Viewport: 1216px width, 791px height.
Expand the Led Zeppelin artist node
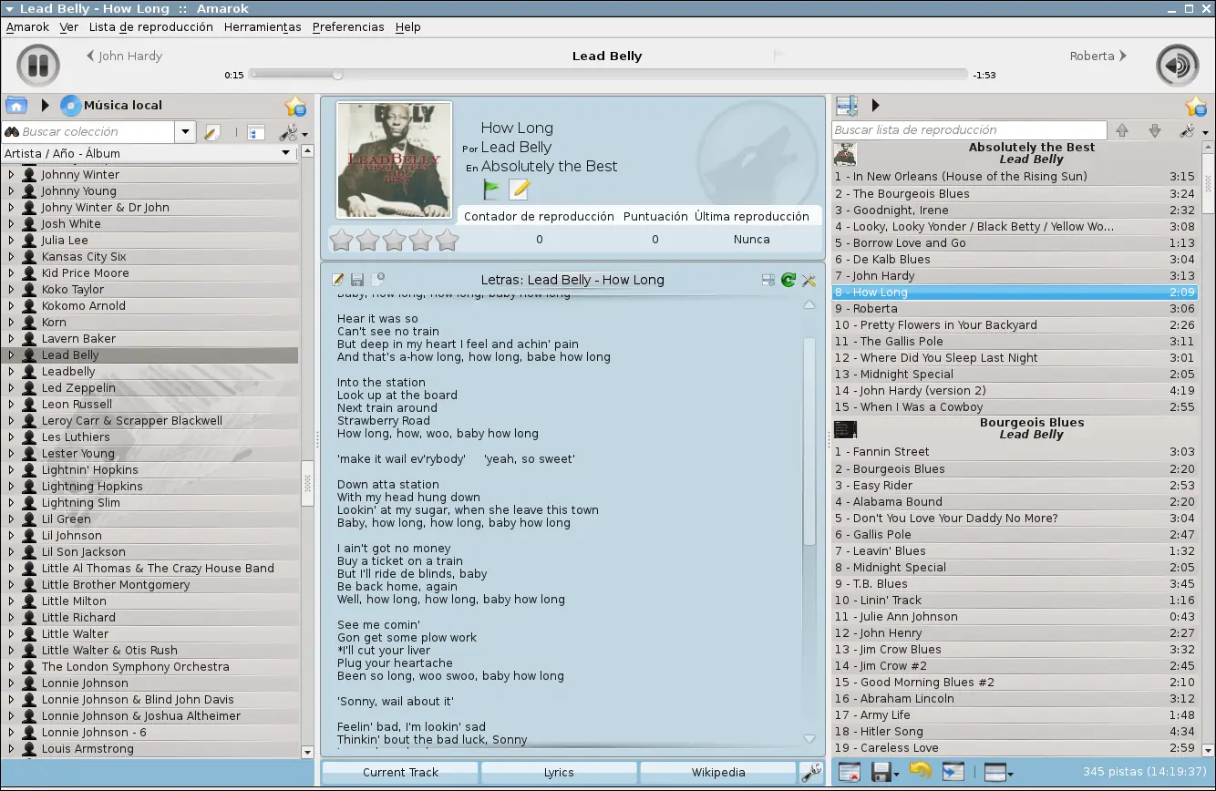pos(11,388)
